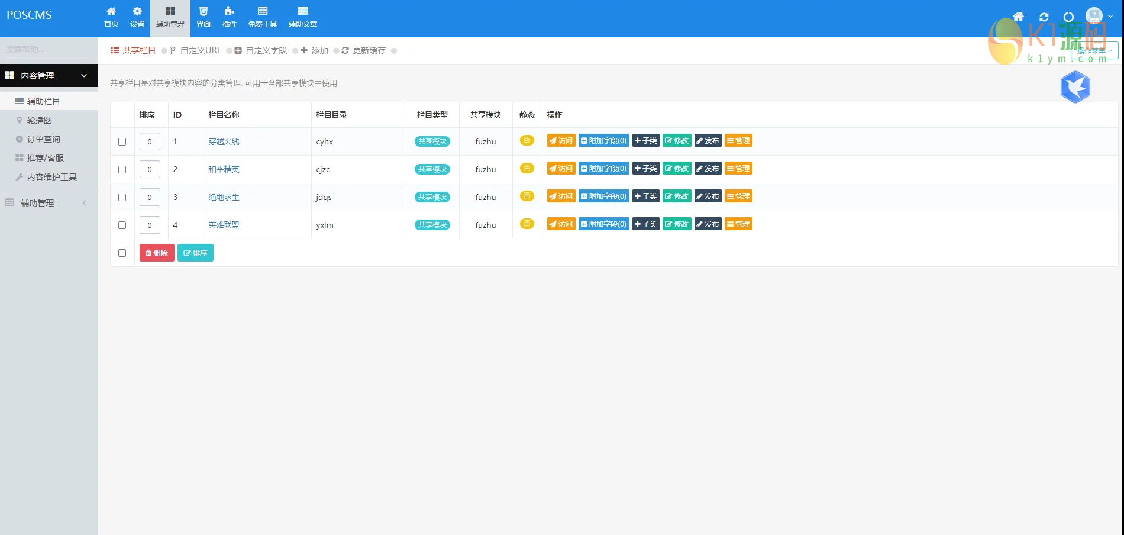
Task: Expand the 辅助管理 sidebar section
Action: point(47,203)
